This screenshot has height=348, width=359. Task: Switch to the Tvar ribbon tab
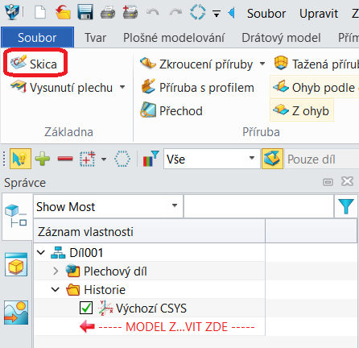(95, 38)
